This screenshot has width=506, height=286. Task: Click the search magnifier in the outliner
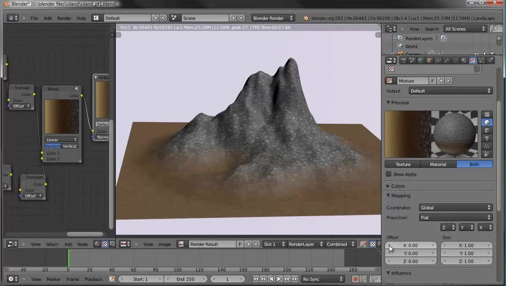click(x=494, y=29)
